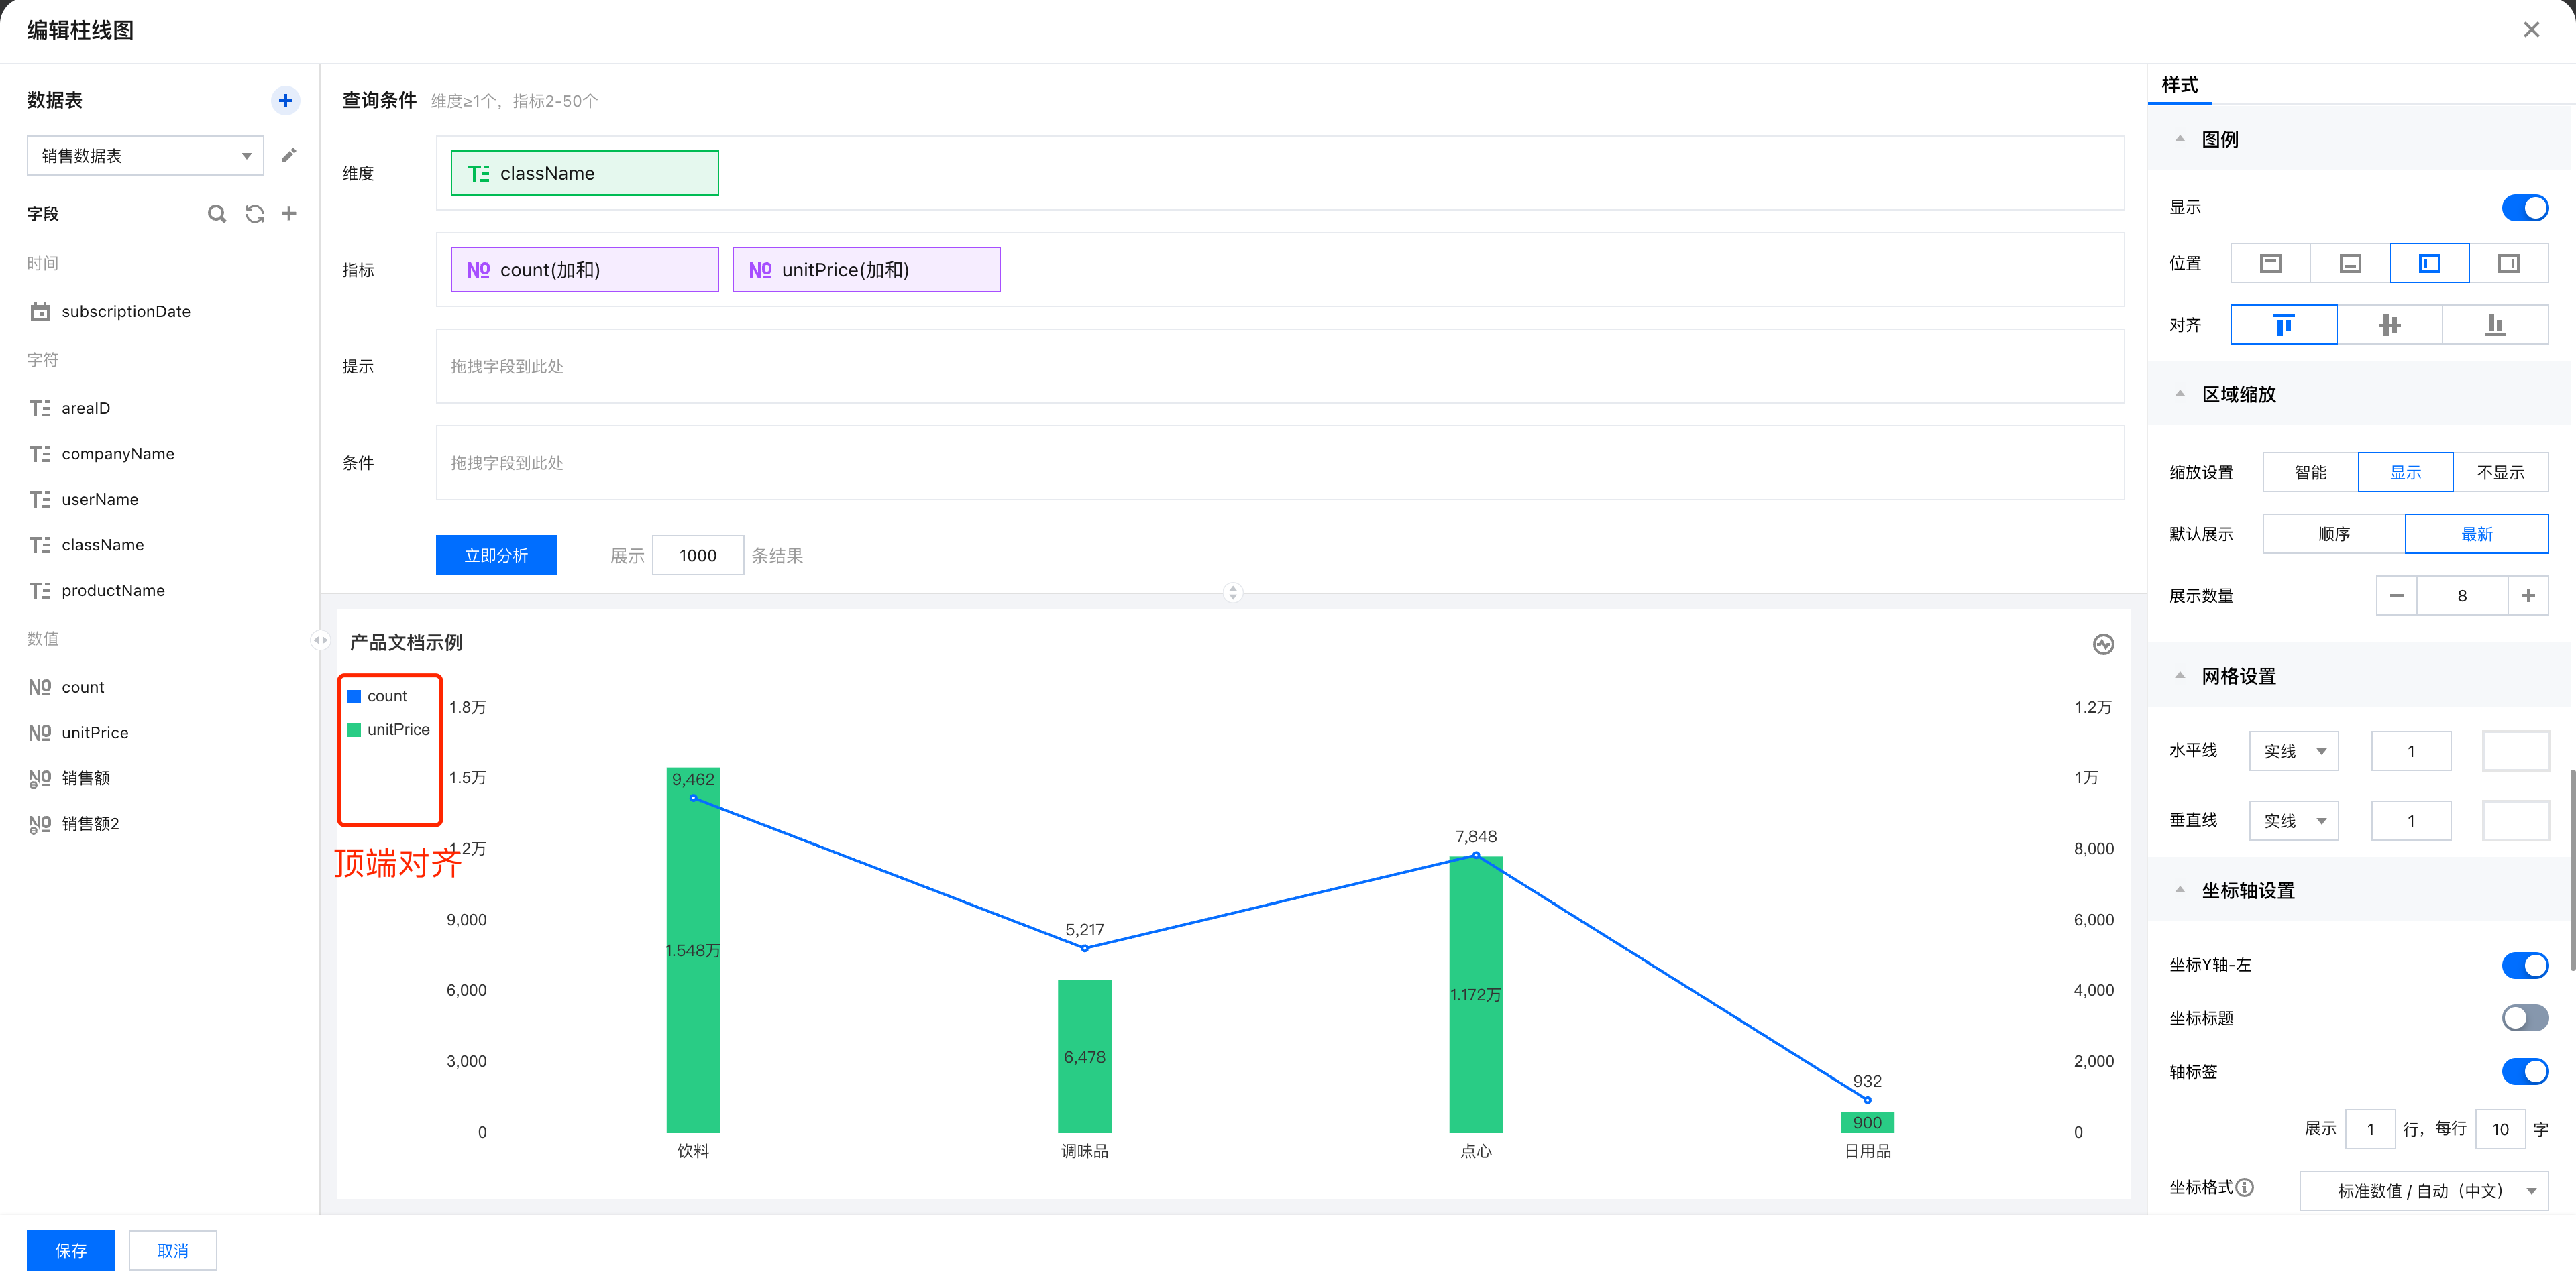2576x1282 pixels.
Task: Collapse the 区域缩放 section
Action: pyautogui.click(x=2180, y=394)
